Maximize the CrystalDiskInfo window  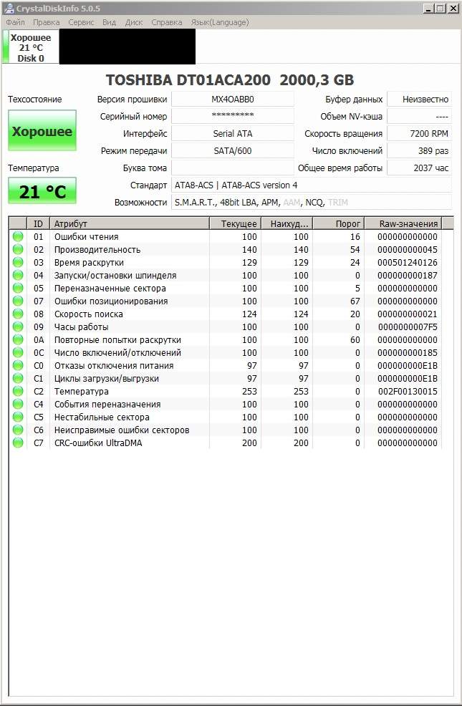[x=441, y=8]
